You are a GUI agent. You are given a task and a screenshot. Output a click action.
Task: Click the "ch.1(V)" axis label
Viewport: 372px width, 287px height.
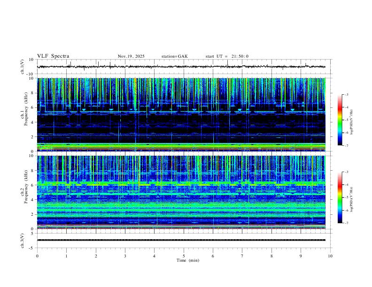[22, 67]
